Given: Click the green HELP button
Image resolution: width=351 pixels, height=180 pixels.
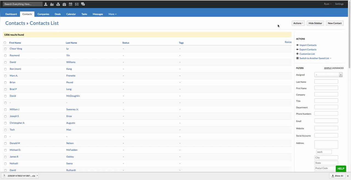Looking at the screenshot, I should coord(341,169).
